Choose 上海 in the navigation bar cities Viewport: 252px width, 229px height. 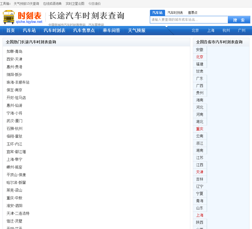coord(211,30)
